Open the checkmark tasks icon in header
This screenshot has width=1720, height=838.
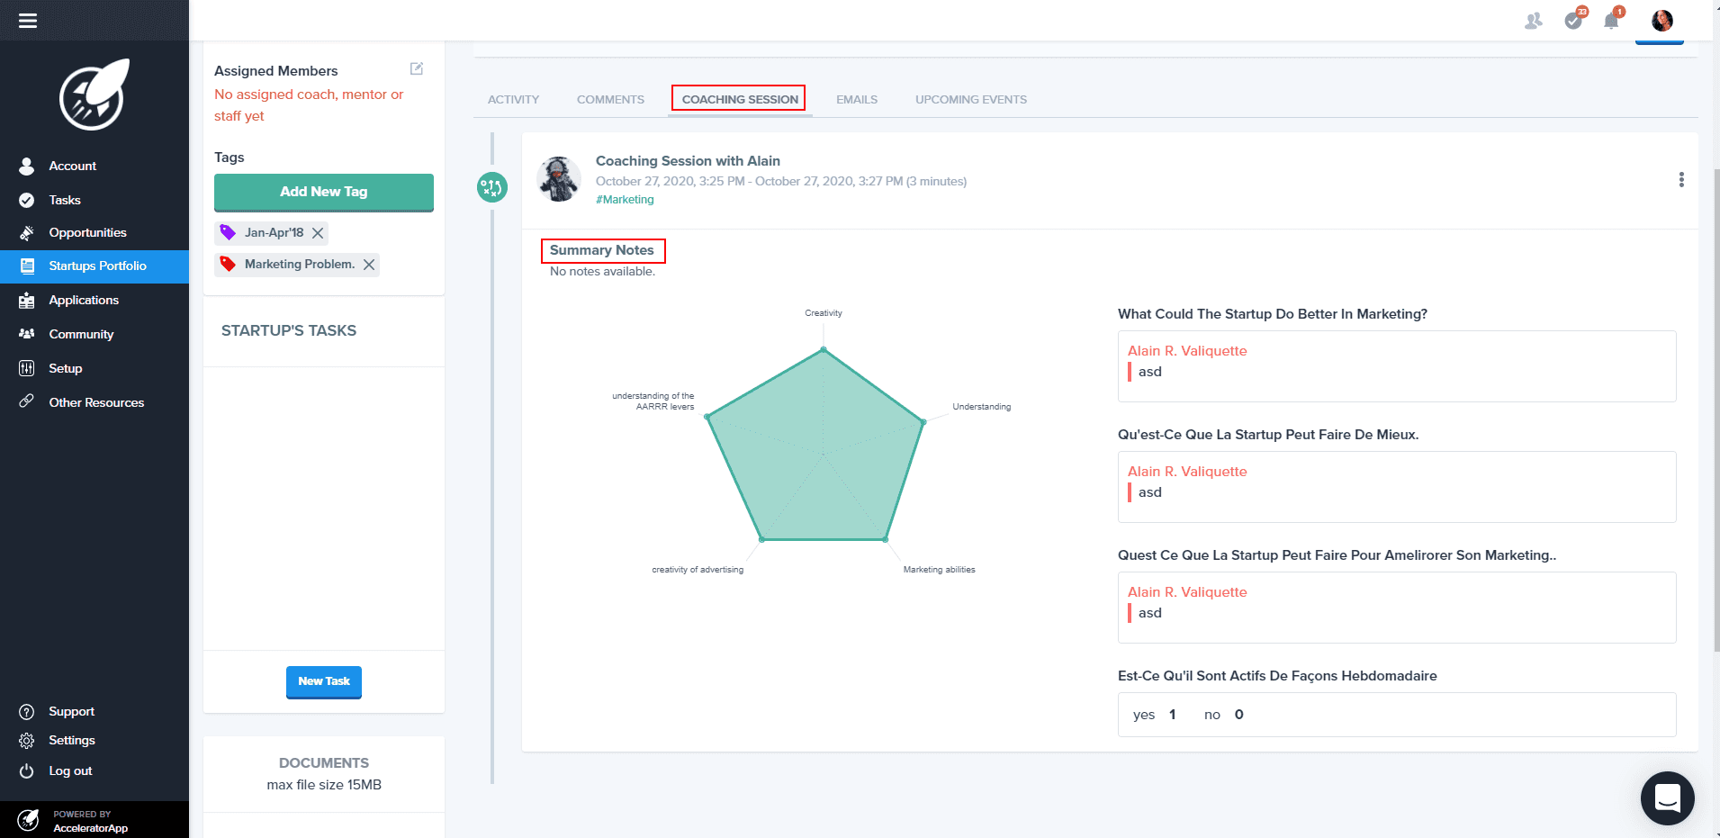click(x=1574, y=20)
